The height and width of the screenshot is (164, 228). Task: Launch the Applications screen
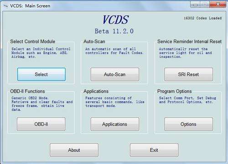point(115,124)
